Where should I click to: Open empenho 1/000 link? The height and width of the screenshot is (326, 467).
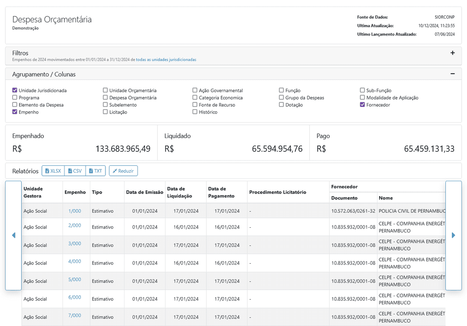point(74,211)
